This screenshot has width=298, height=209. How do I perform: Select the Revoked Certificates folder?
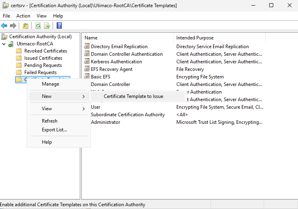pos(45,51)
